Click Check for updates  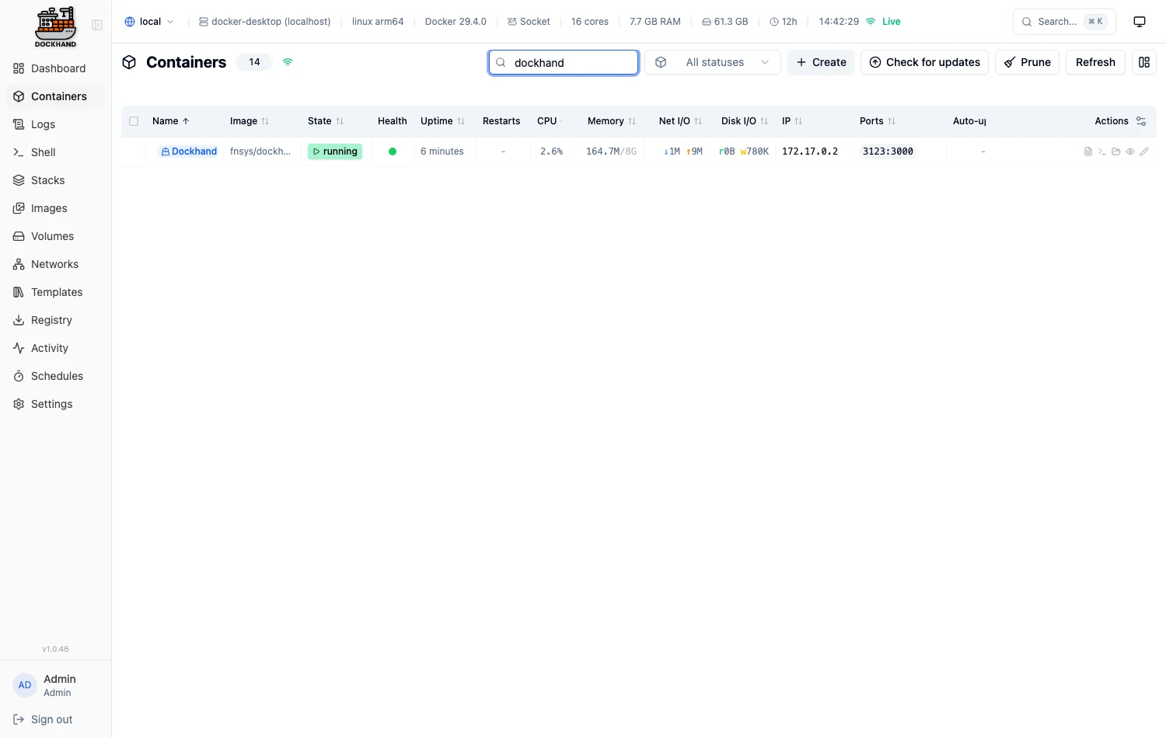tap(924, 62)
